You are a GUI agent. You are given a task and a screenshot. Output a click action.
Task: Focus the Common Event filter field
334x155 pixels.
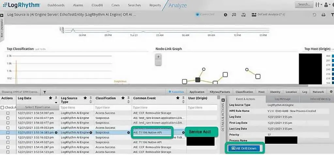[x=159, y=108]
